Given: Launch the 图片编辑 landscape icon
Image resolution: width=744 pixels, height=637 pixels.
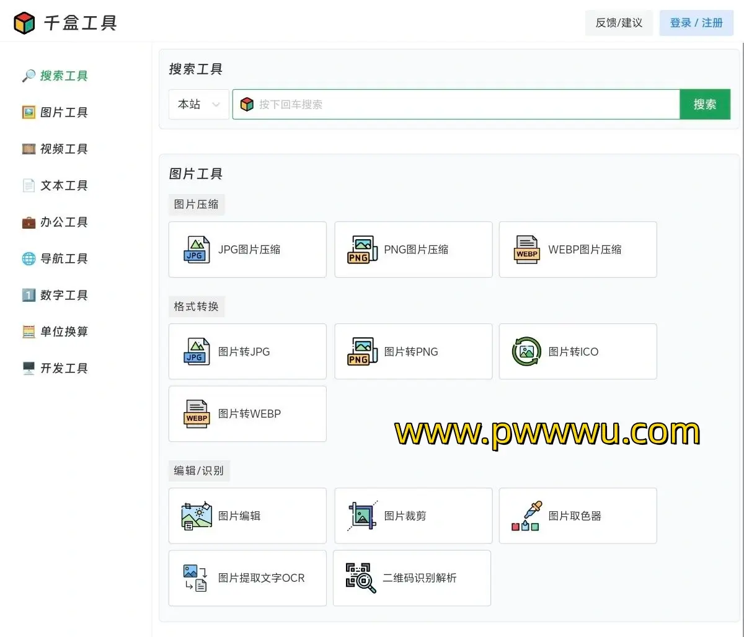Looking at the screenshot, I should 197,516.
